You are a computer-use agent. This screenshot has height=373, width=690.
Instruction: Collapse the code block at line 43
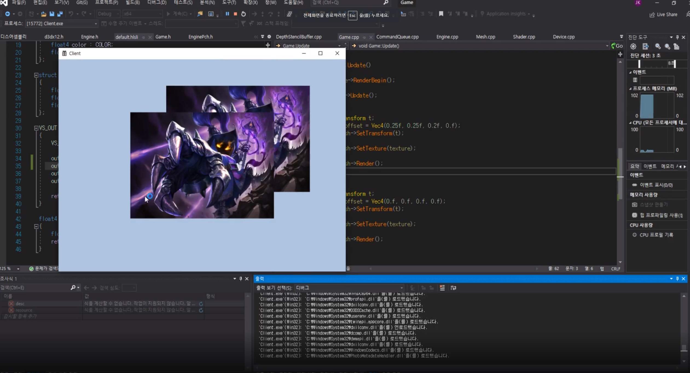(x=36, y=226)
